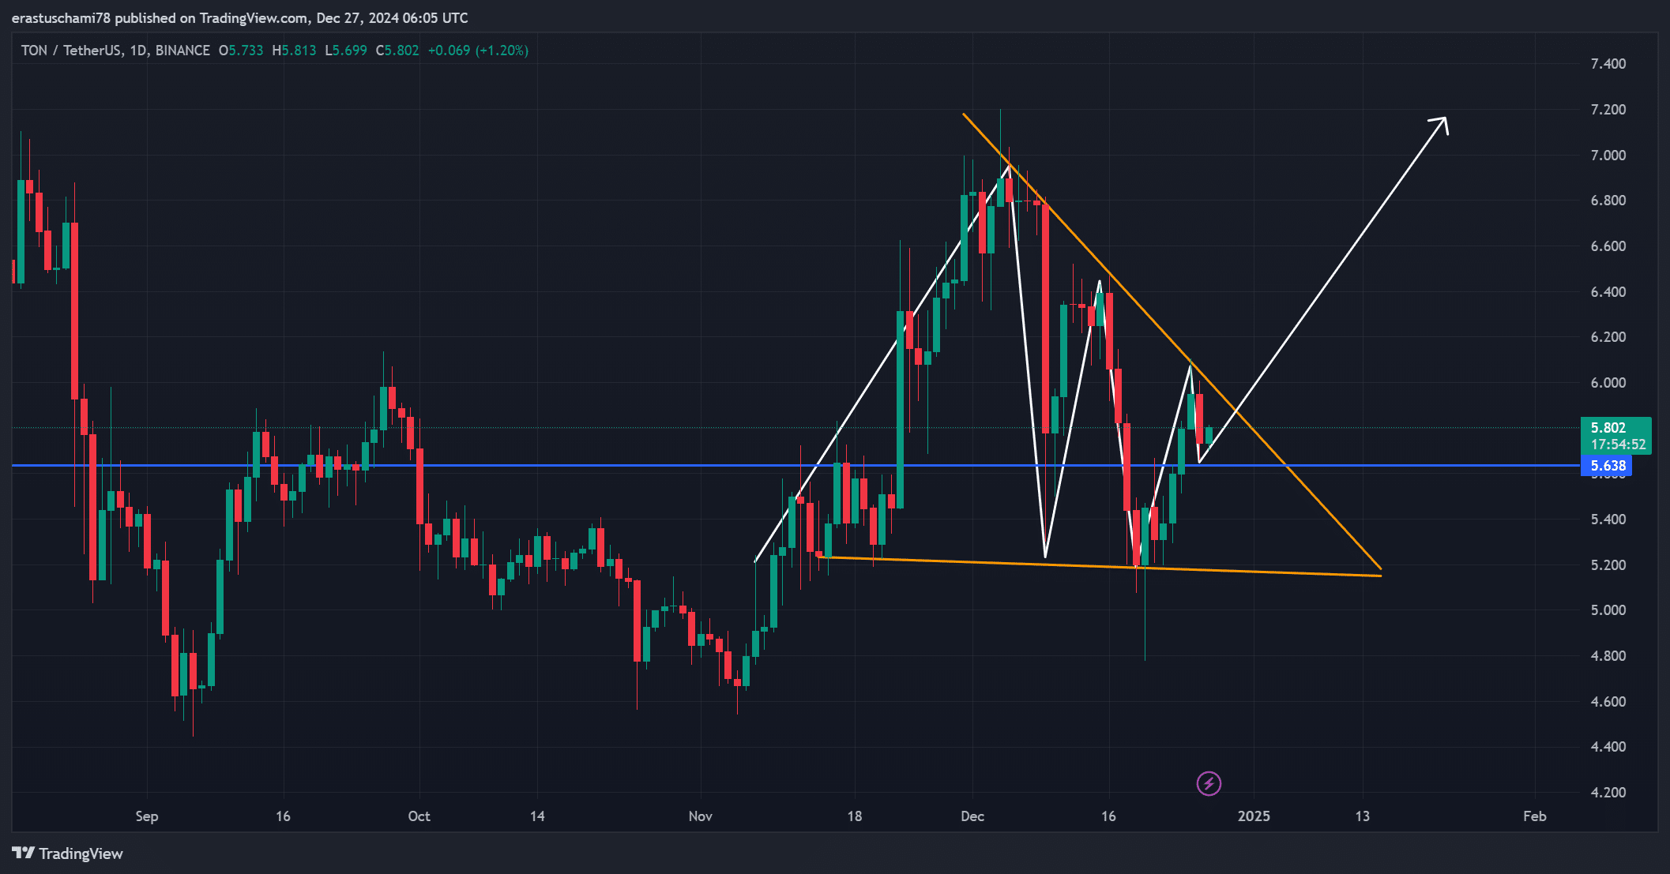
Task: Click the blue 5.638 price line label
Action: pyautogui.click(x=1607, y=466)
